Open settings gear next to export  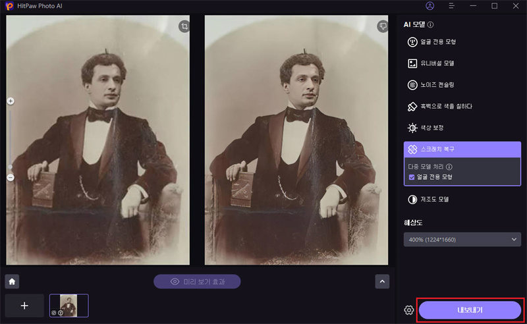tap(408, 310)
